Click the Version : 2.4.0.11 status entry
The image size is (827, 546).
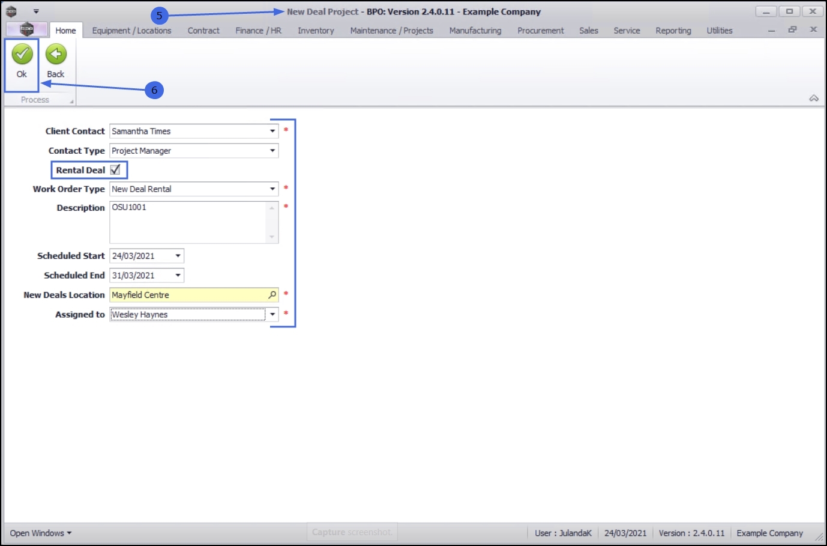tap(691, 533)
